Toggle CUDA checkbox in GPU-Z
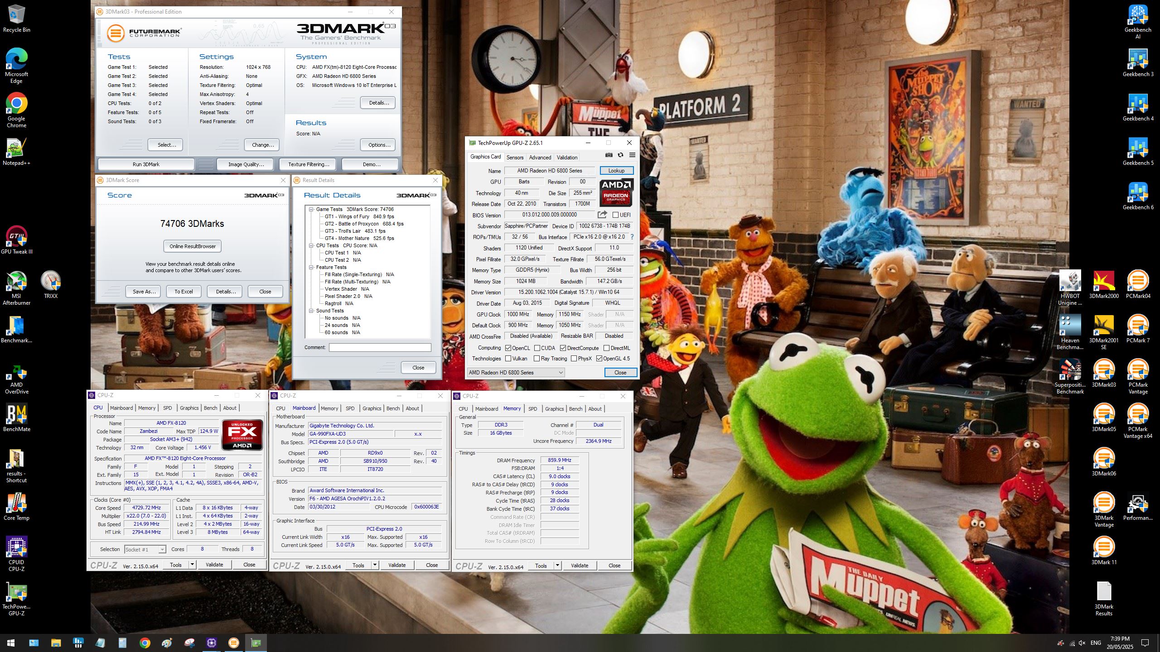 pos(537,348)
